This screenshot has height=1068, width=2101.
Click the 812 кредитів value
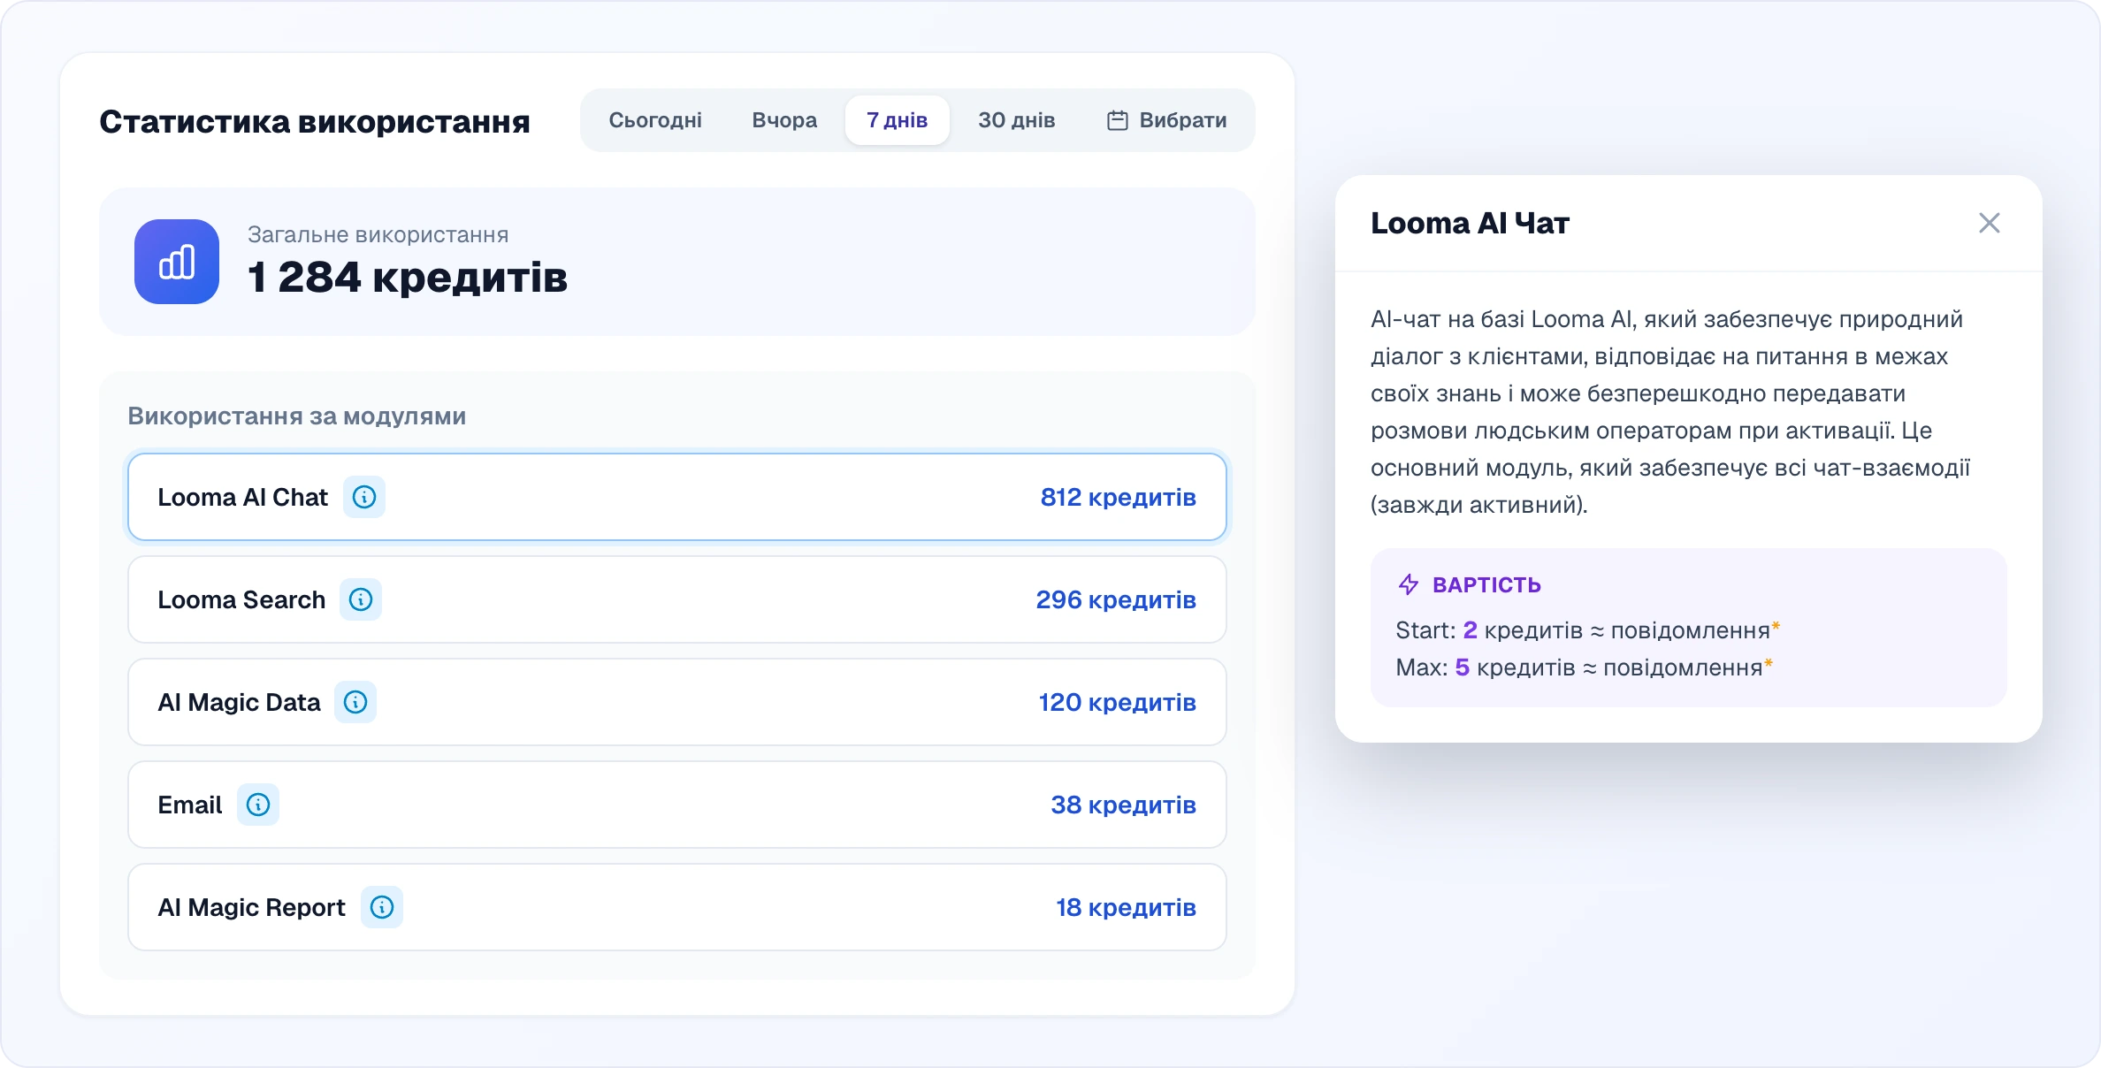coord(1118,497)
